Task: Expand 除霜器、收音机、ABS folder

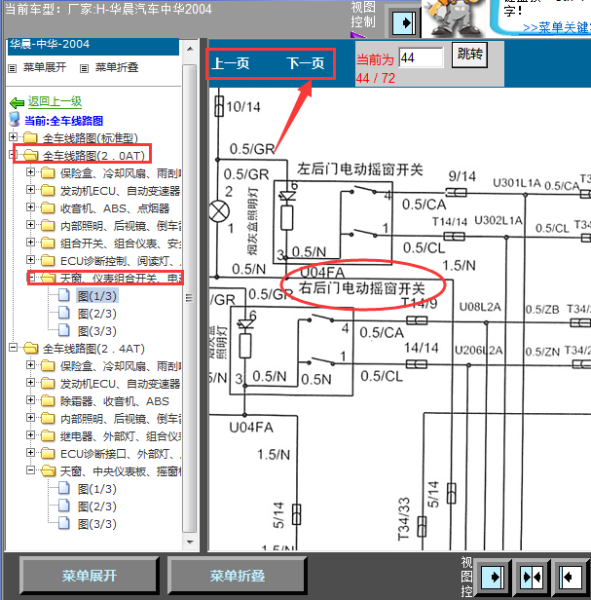Action: [x=30, y=400]
